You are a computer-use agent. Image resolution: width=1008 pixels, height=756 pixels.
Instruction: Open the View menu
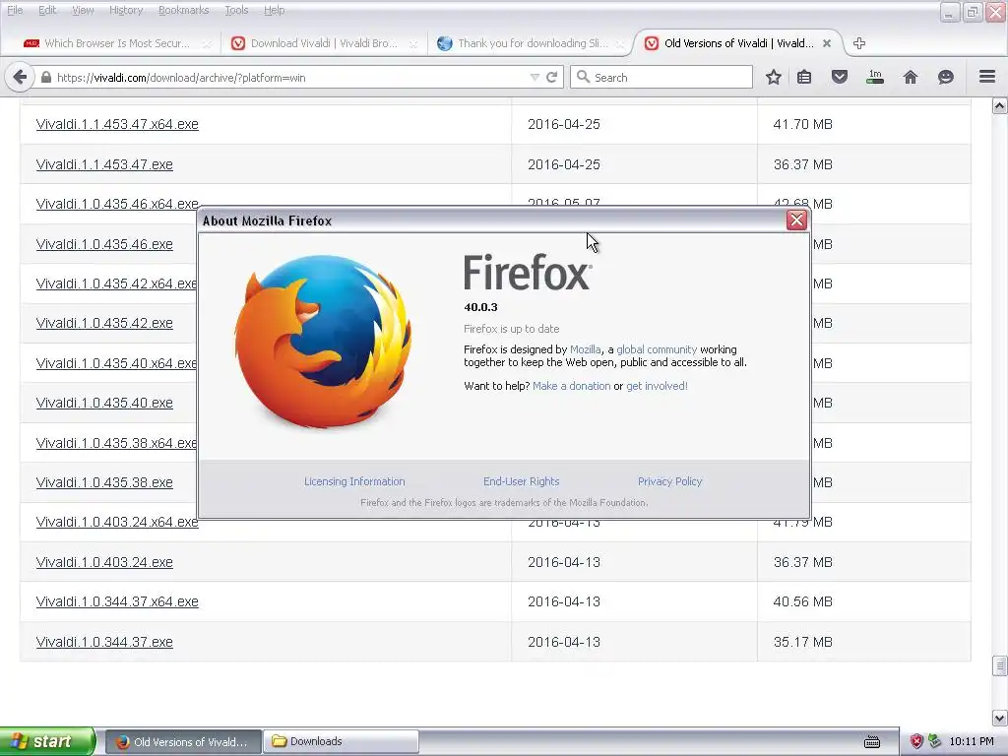(x=83, y=10)
